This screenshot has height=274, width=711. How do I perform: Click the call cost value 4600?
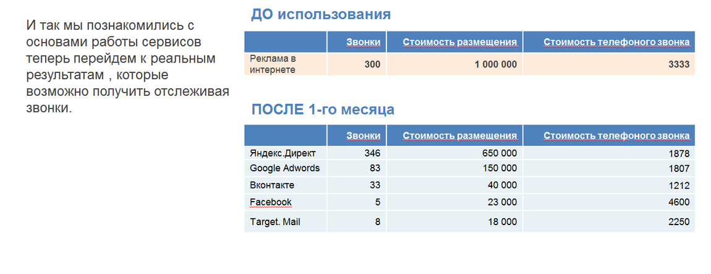click(679, 202)
